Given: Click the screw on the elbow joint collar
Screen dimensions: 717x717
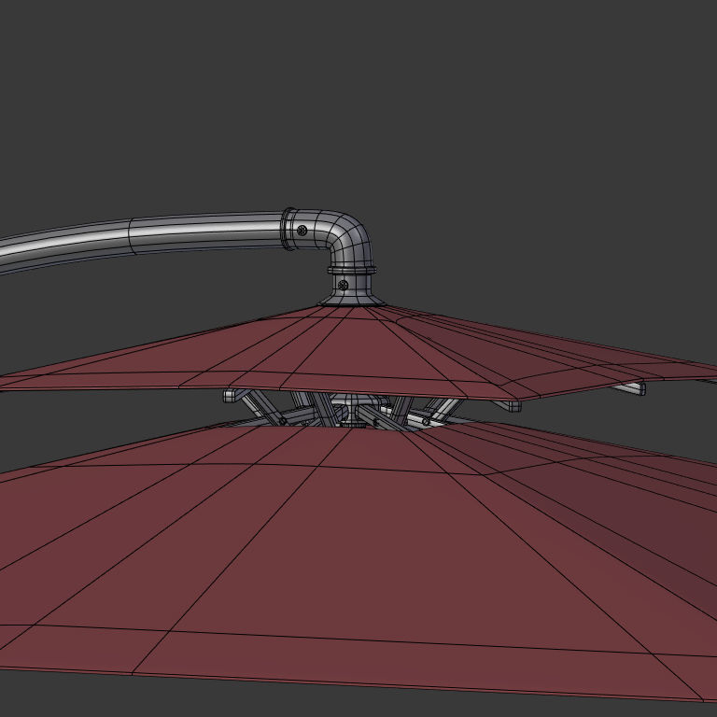Looking at the screenshot, I should [x=302, y=231].
